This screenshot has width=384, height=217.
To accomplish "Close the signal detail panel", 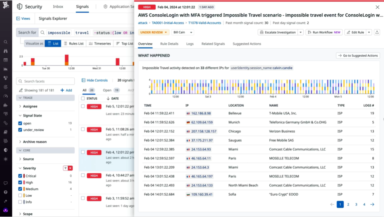I will click(377, 7).
